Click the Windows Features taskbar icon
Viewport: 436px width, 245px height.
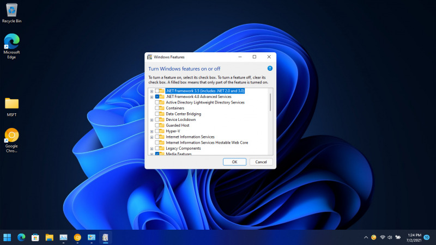(105, 237)
